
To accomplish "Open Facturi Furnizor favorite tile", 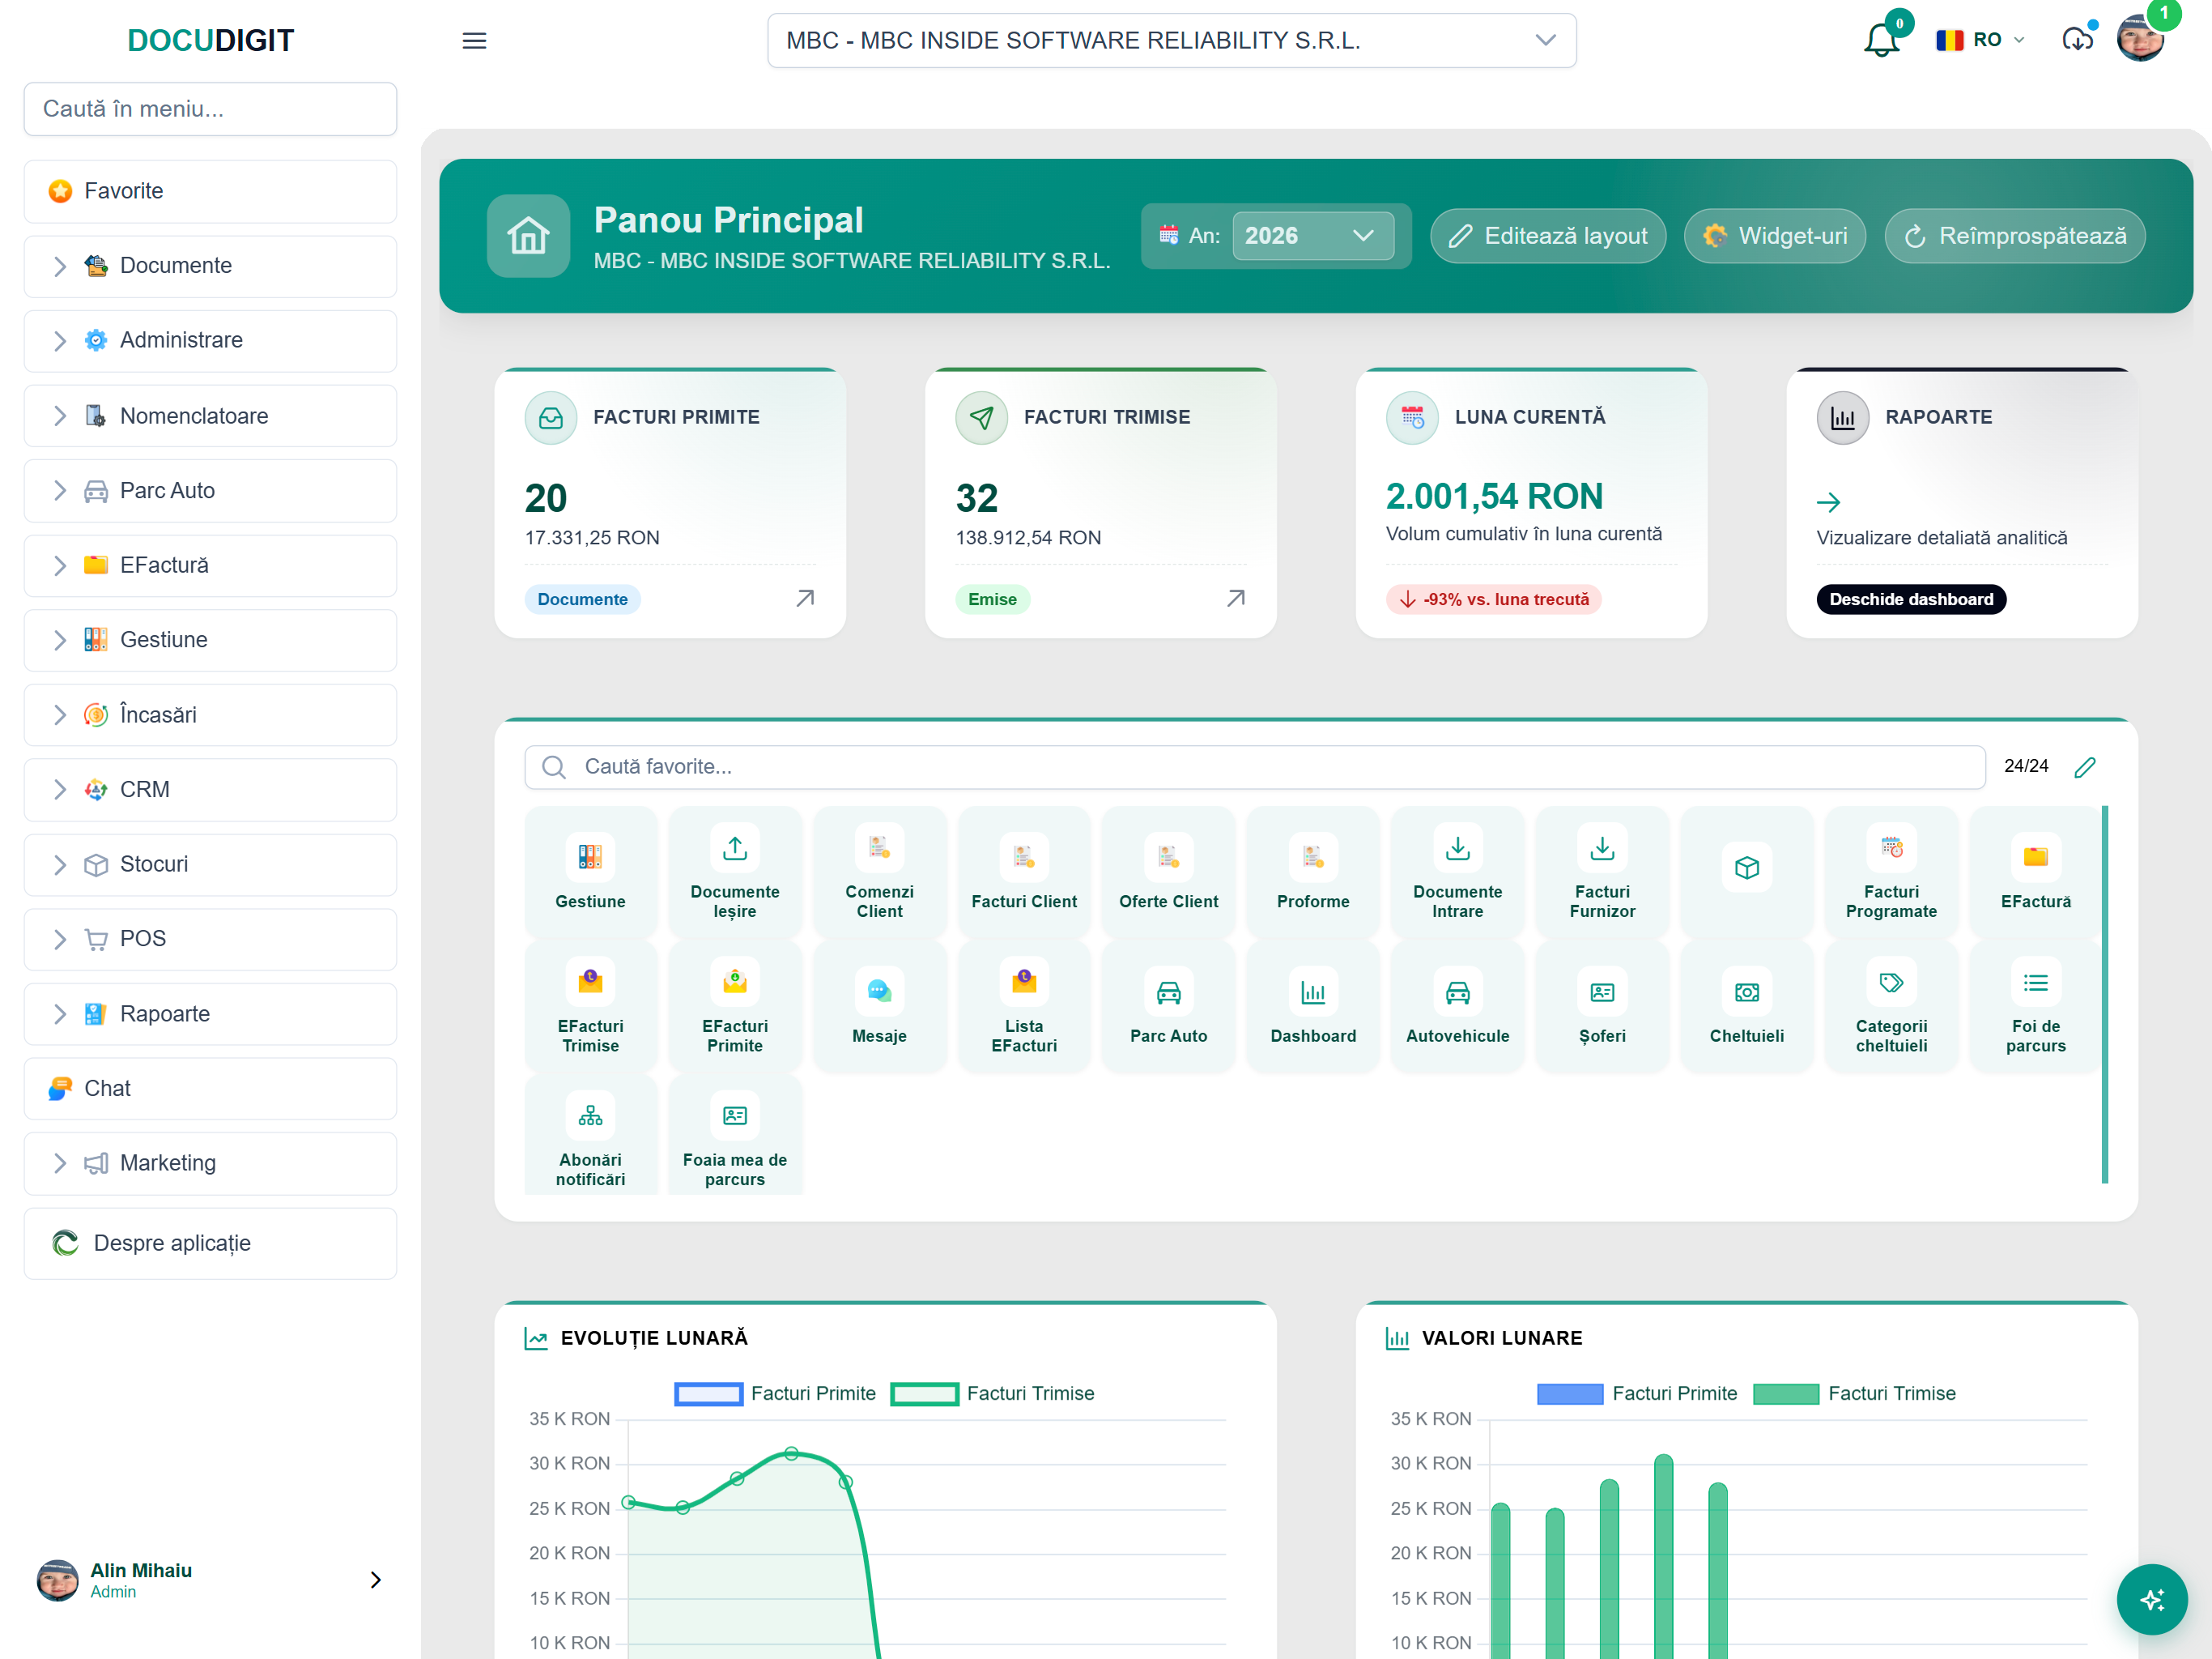I will pos(1602,872).
